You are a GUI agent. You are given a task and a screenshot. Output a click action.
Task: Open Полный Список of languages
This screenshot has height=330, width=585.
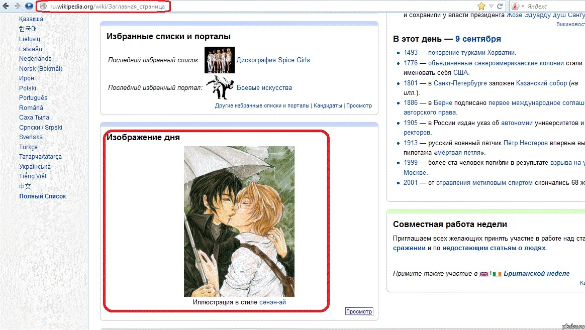pyautogui.click(x=43, y=196)
